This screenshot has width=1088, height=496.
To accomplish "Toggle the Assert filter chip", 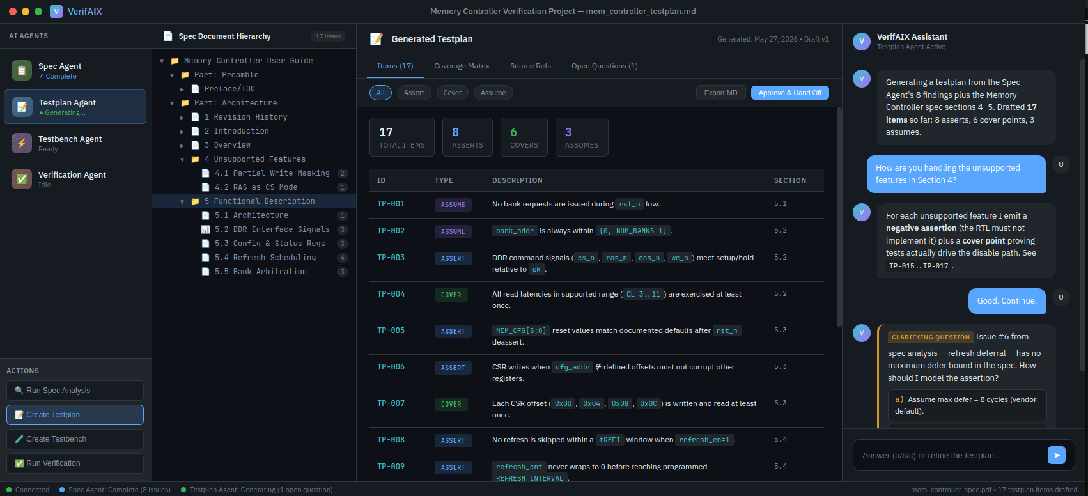I will click(414, 93).
